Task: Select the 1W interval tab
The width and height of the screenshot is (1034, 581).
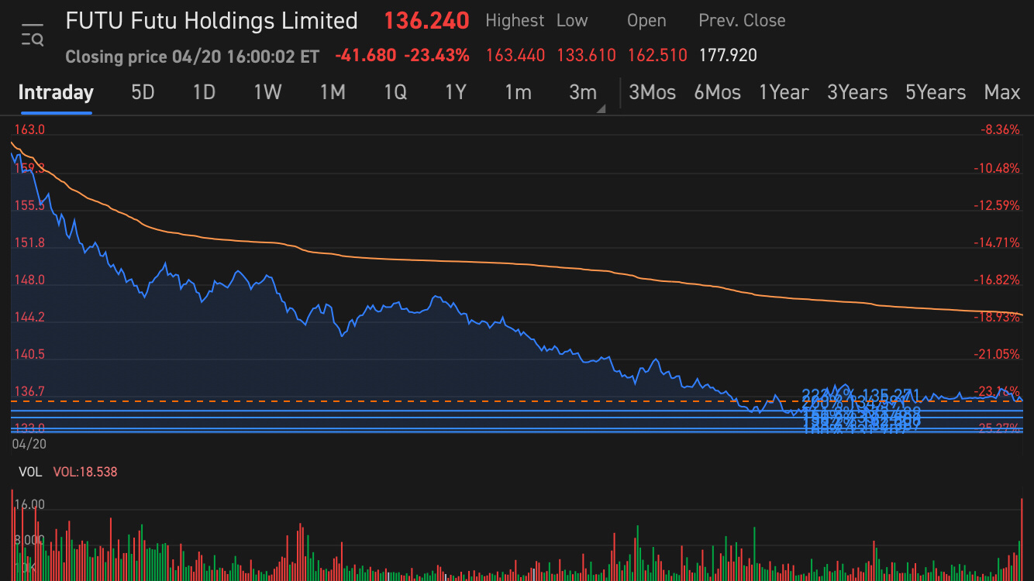Action: point(267,93)
